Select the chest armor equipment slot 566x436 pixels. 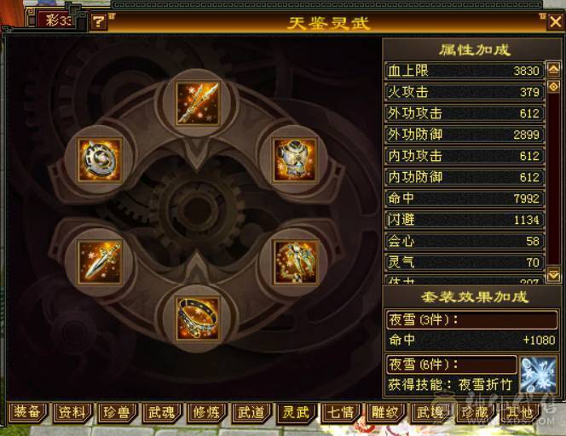click(295, 160)
